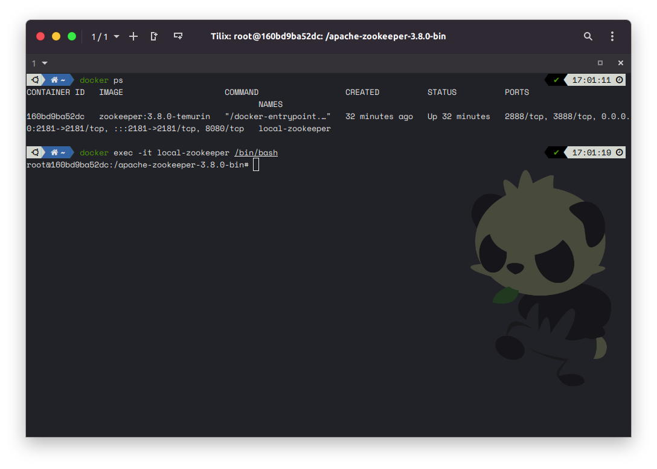Click the yellow minimize window button
The width and height of the screenshot is (657, 469).
(x=56, y=36)
